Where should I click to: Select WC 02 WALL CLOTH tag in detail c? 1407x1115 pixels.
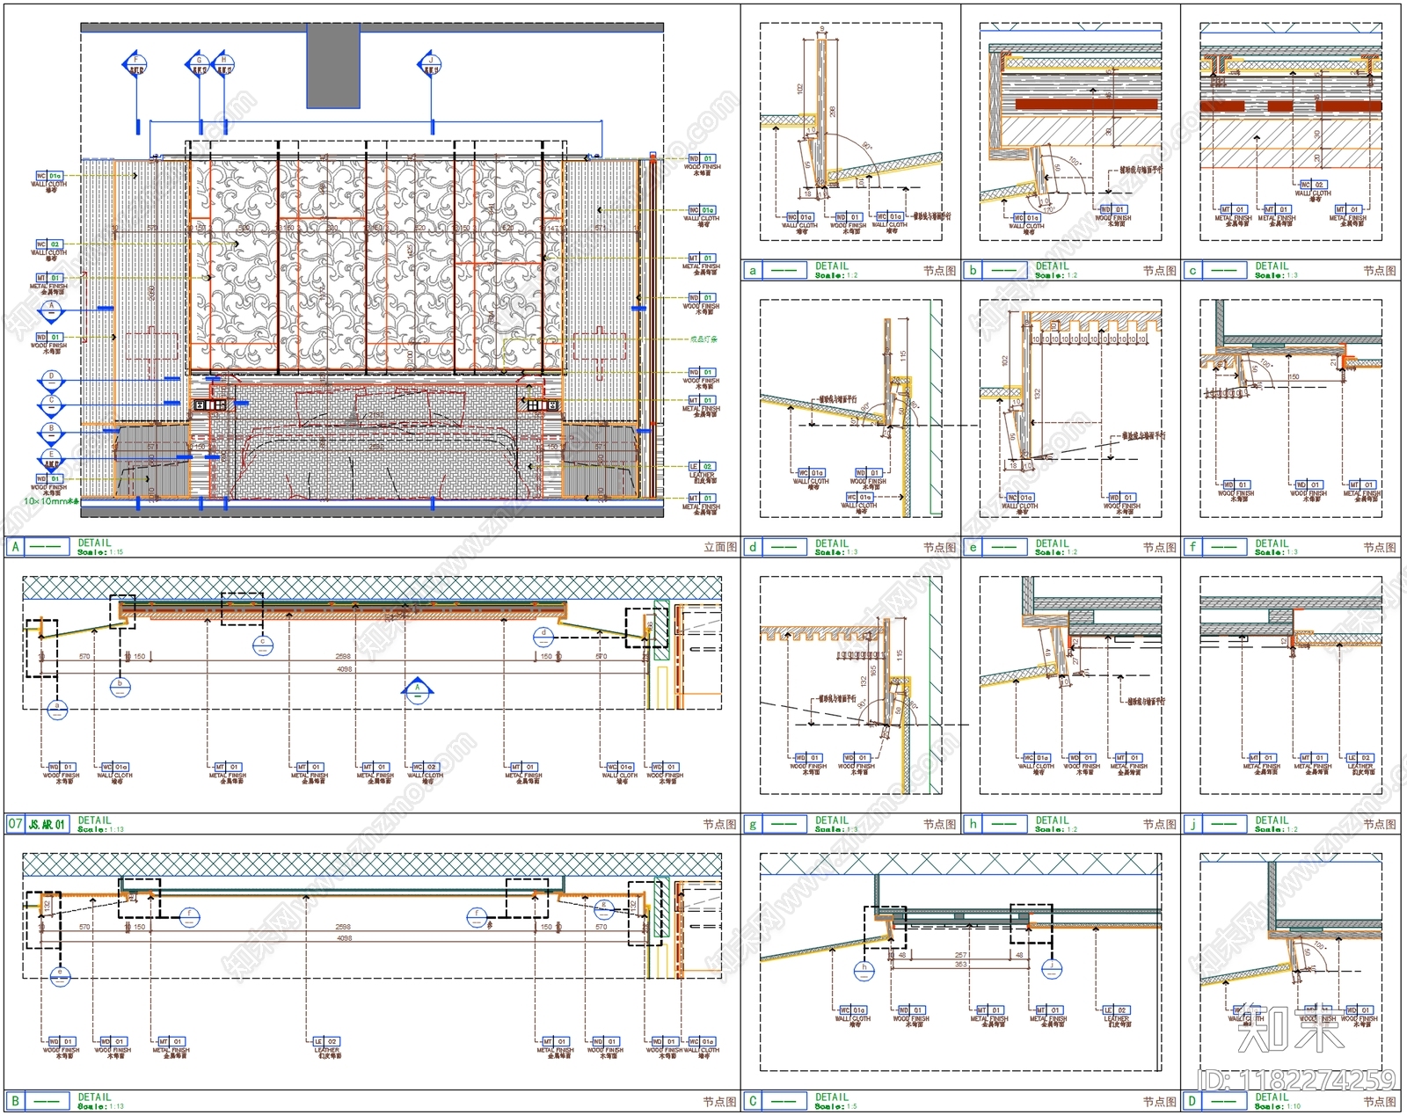[x=1313, y=190]
